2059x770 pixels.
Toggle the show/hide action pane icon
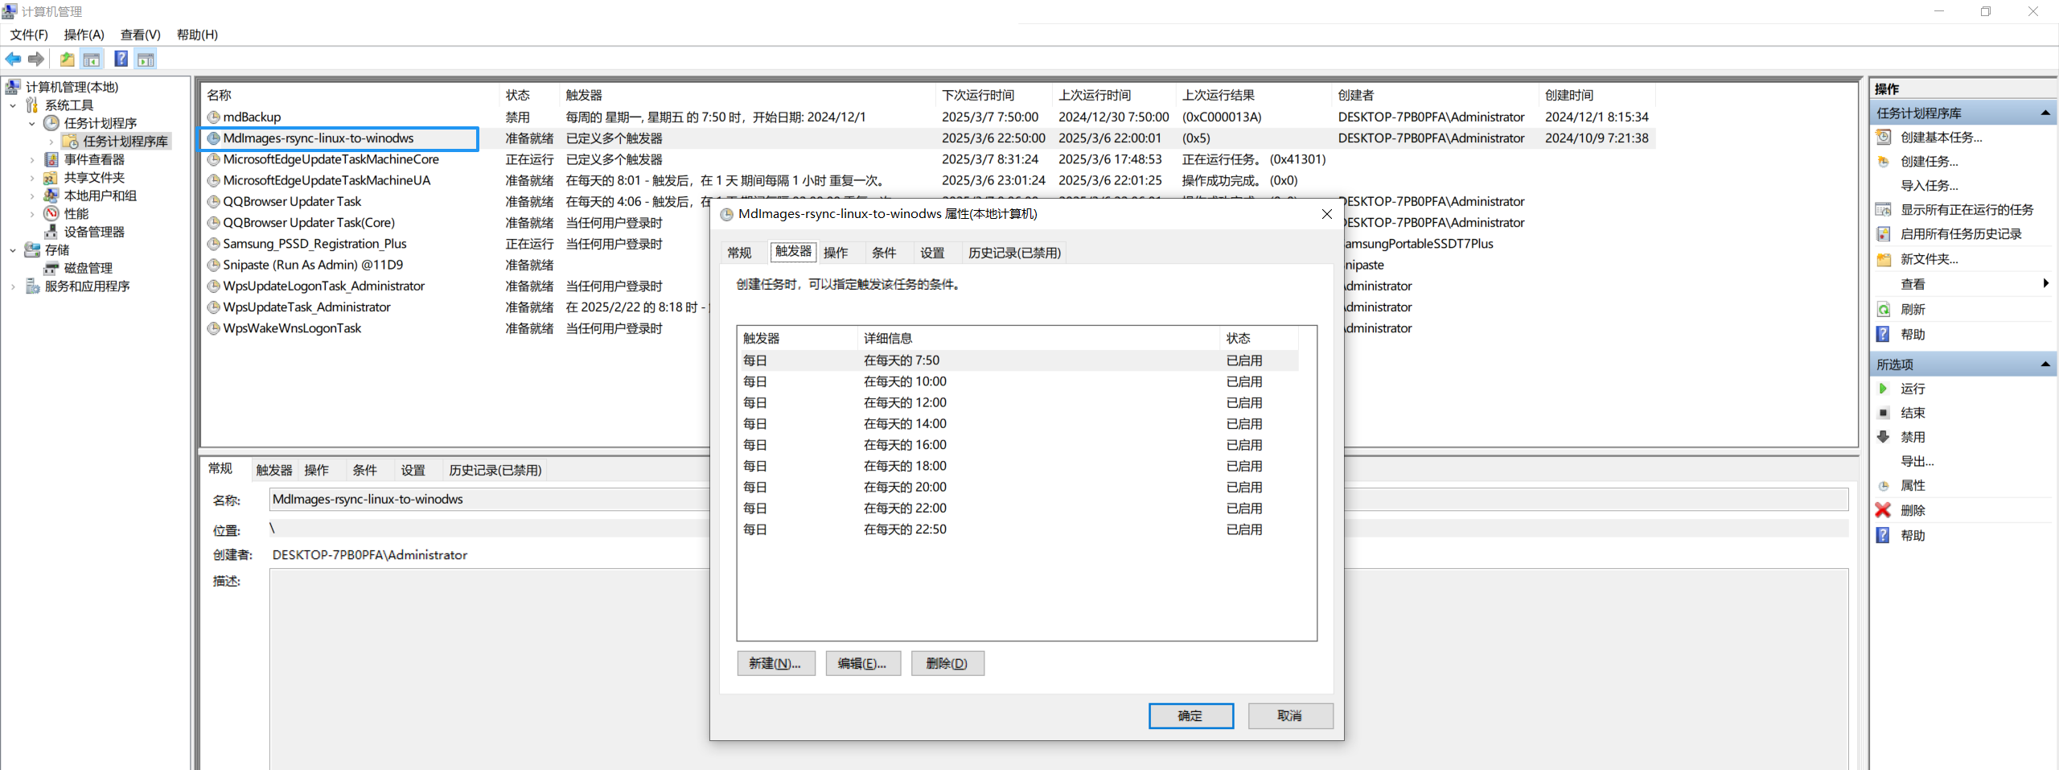click(x=146, y=59)
